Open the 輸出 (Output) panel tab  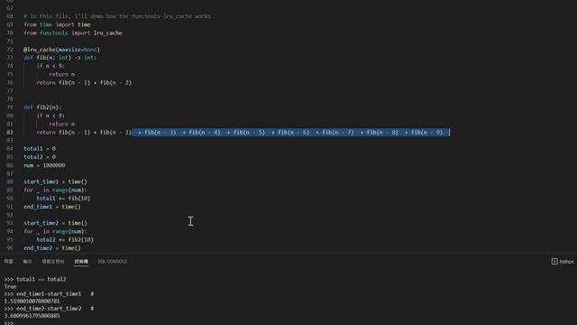tap(27, 261)
